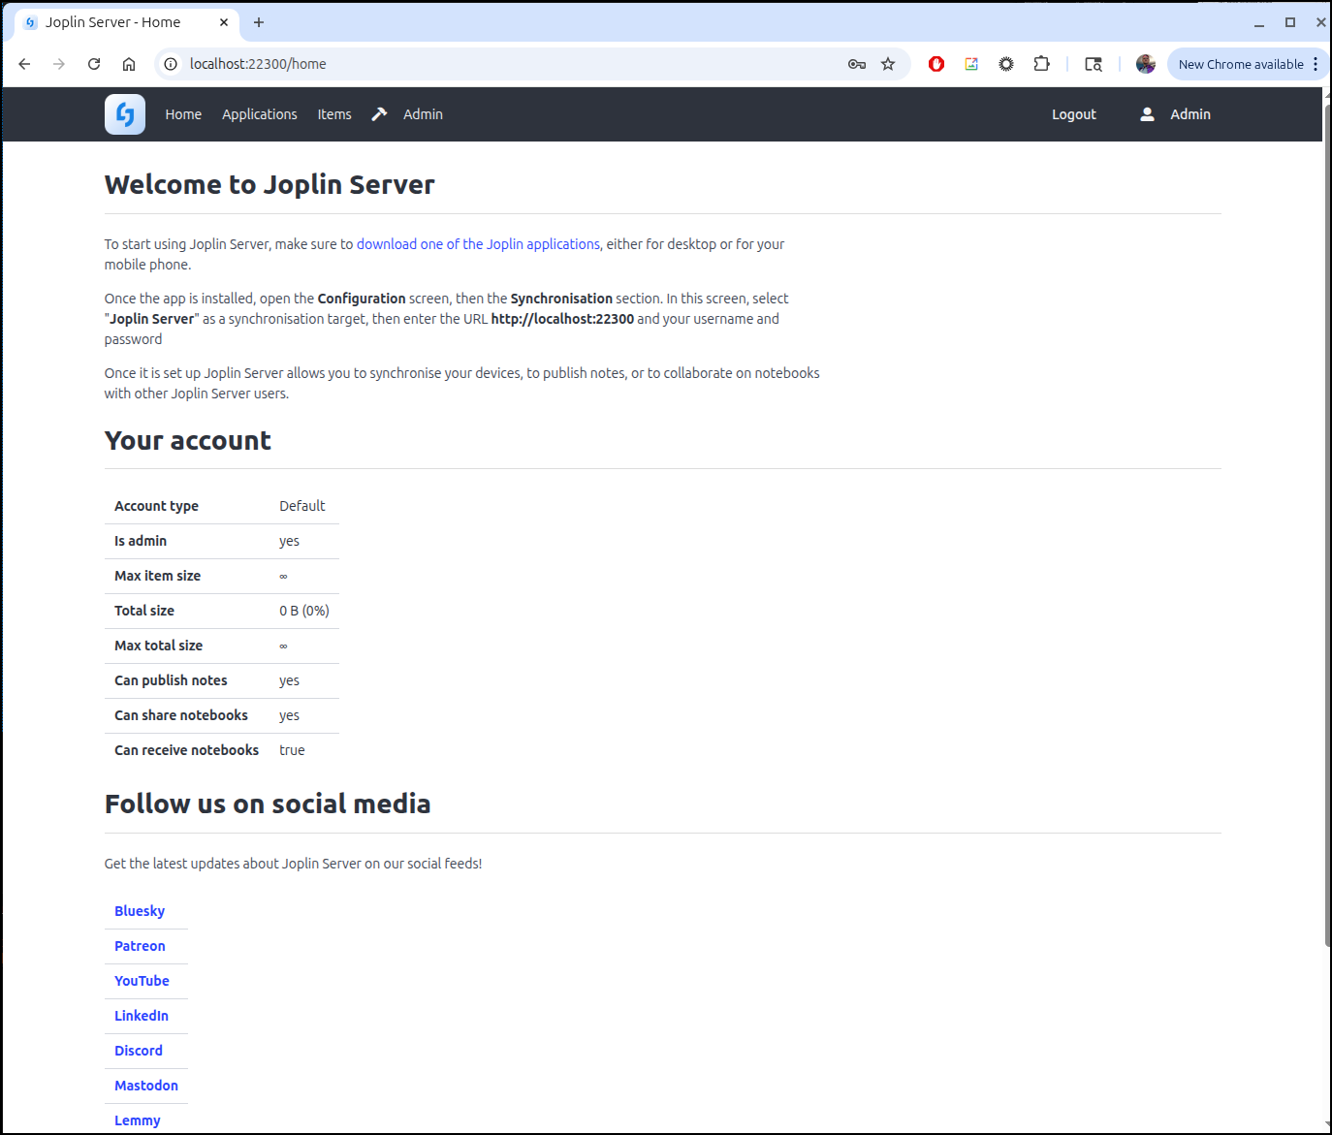The height and width of the screenshot is (1135, 1332).
Task: Click the Admin wrench icon
Action: 379,114
